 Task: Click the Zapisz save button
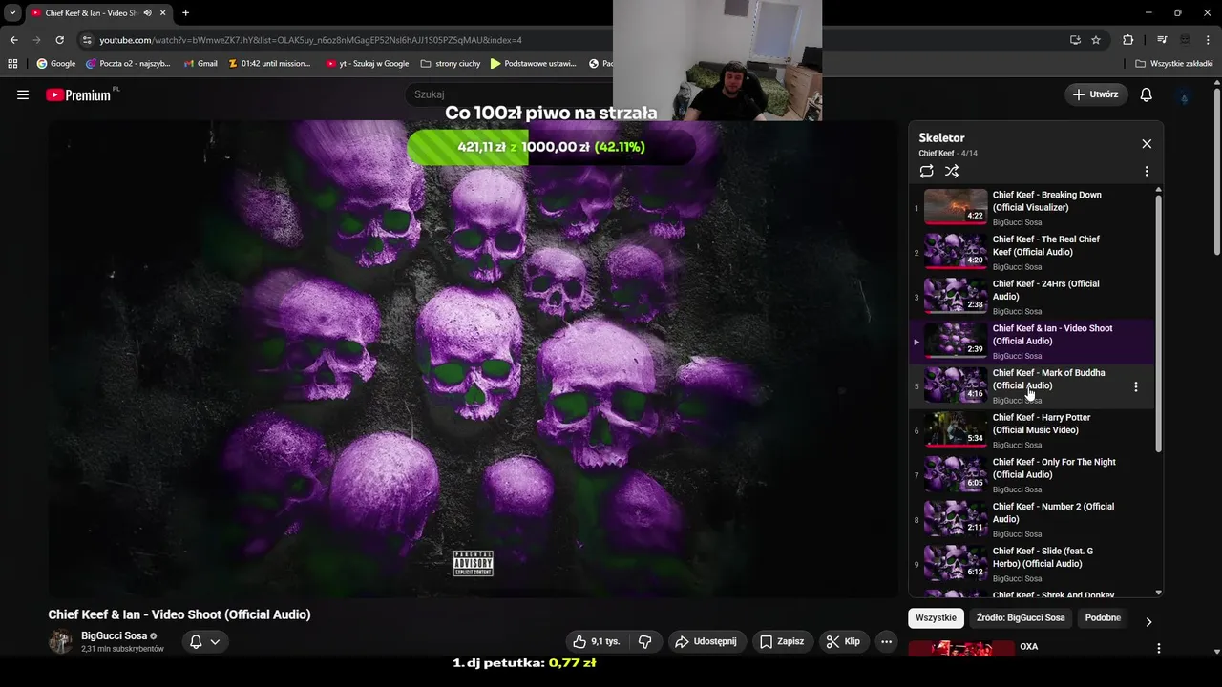(781, 642)
